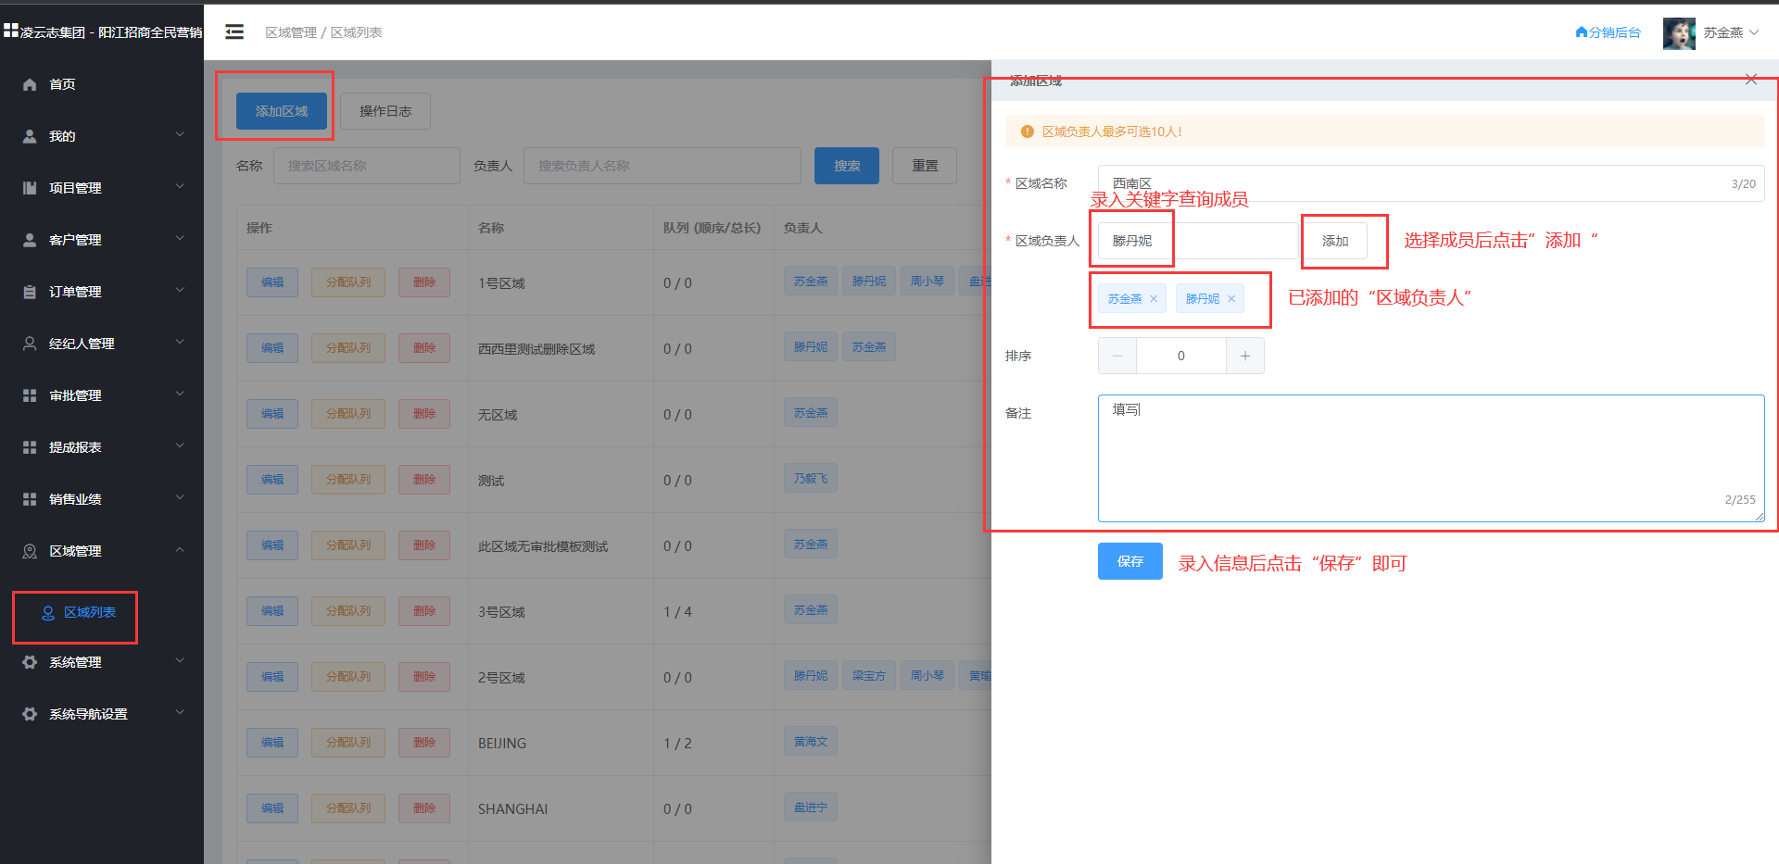Click the 备注 textarea

[x=1432, y=458]
